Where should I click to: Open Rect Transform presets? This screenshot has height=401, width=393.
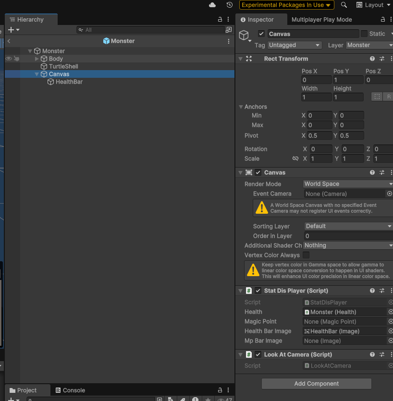382,59
